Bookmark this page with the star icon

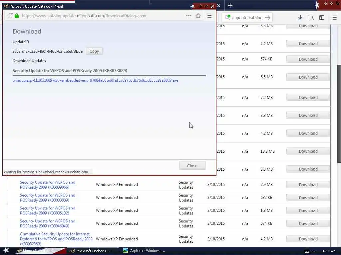point(198,16)
